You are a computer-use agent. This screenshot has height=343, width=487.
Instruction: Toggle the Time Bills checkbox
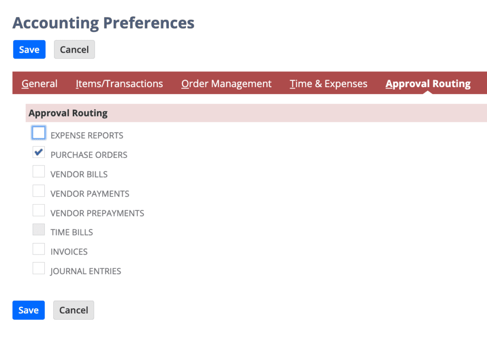coord(39,230)
